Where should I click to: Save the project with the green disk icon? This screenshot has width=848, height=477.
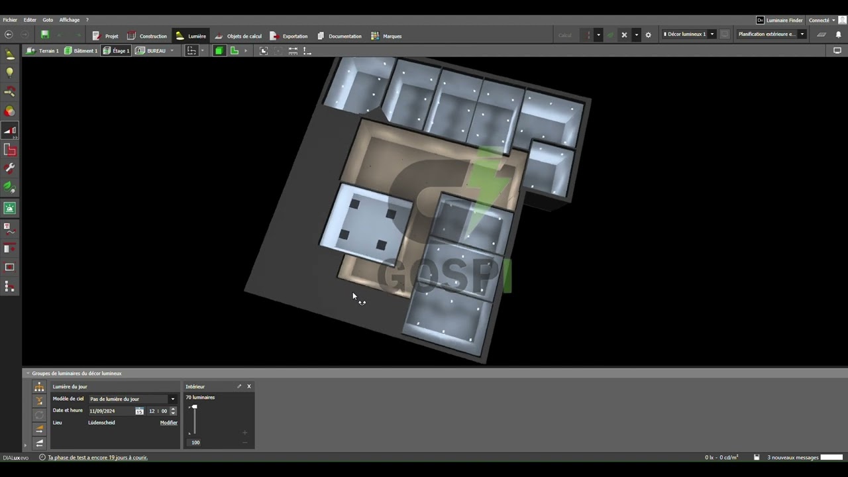tap(45, 35)
